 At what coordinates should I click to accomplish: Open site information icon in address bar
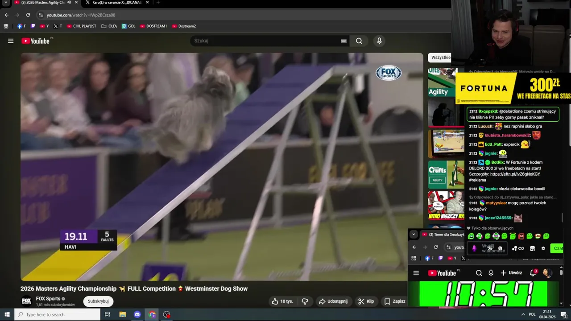[41, 15]
